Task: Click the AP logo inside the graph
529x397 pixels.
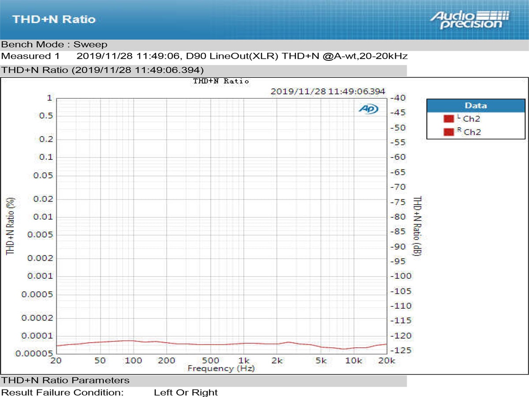Action: click(x=369, y=109)
